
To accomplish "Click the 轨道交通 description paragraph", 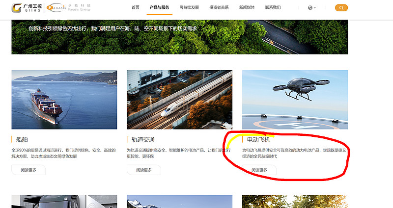I will point(179,153).
